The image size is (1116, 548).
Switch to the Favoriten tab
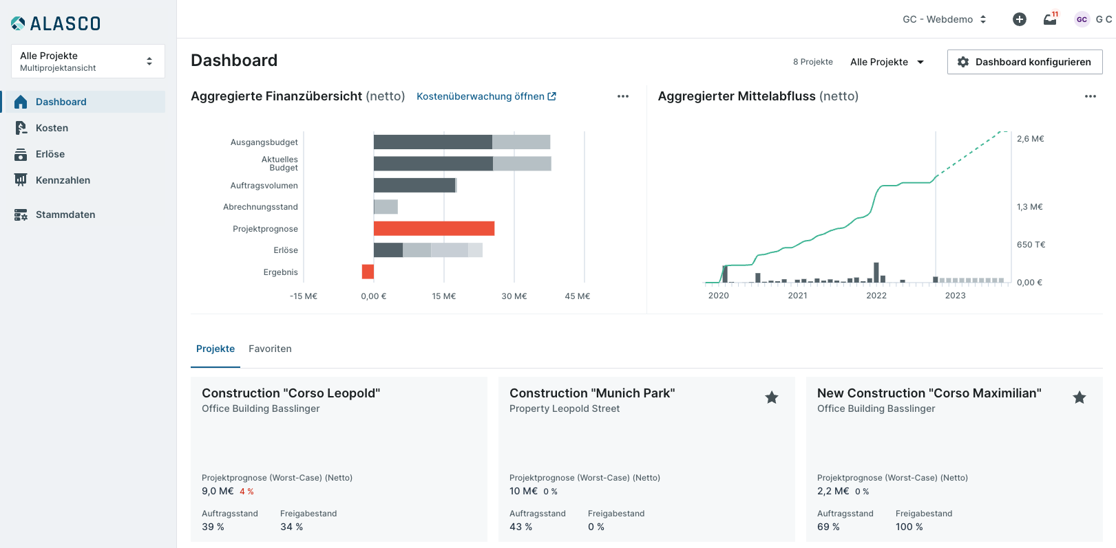(270, 349)
